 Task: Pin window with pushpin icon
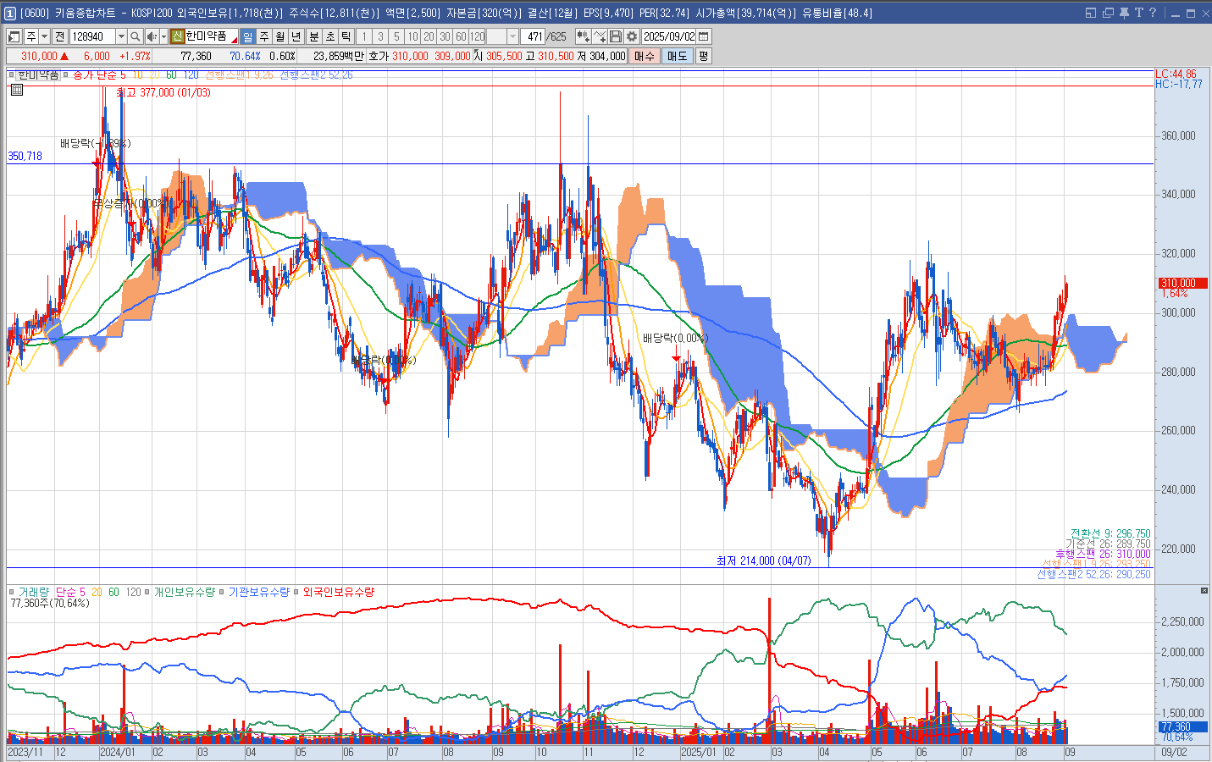[x=1124, y=13]
